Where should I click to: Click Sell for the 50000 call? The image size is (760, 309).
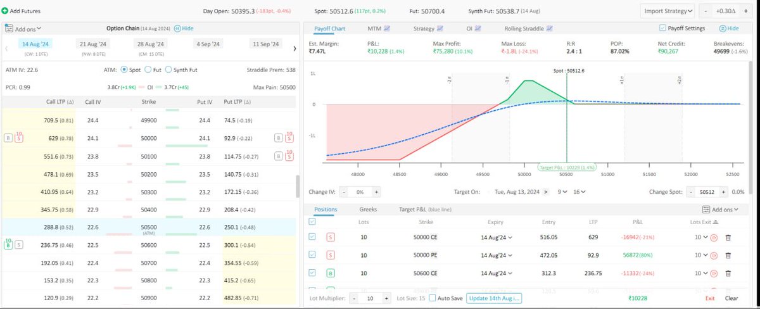[18, 138]
